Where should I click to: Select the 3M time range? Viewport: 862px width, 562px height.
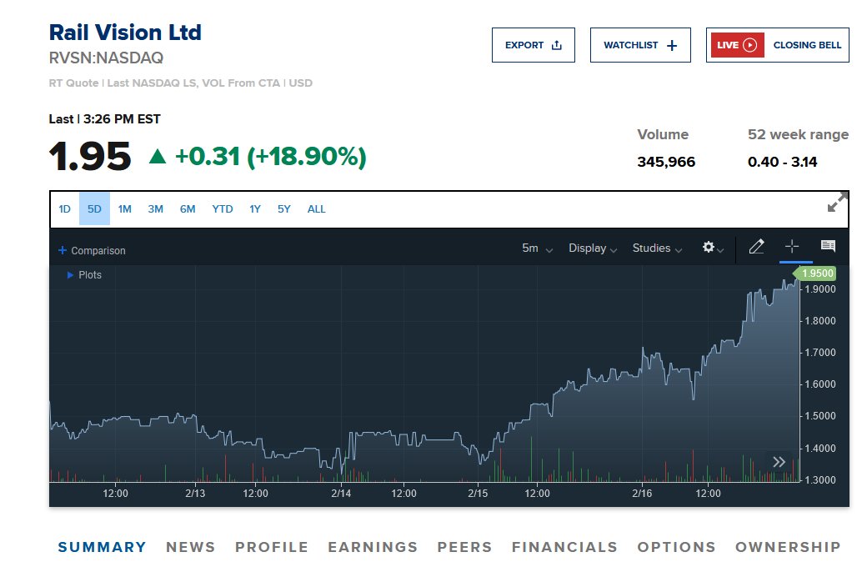[x=156, y=209]
